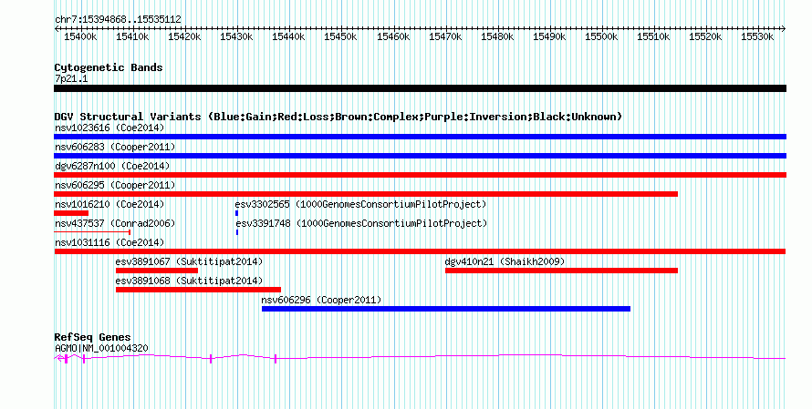Select the dgv410n21 (Shaikh2009) red bar

coord(561,271)
